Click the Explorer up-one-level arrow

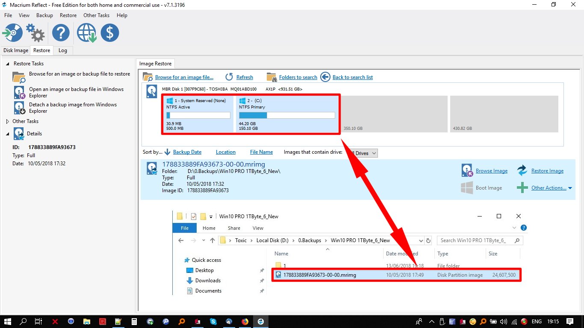pyautogui.click(x=212, y=240)
